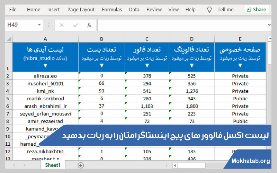Click the تعداد فالوینگ header cell

(x=192, y=57)
